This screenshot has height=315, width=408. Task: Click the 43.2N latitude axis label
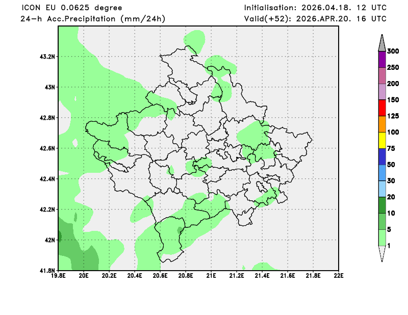pos(47,57)
